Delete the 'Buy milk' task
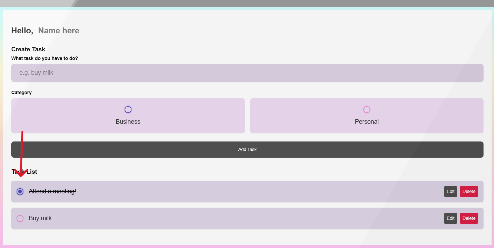Screen dimensions: 494x248 coord(469,218)
